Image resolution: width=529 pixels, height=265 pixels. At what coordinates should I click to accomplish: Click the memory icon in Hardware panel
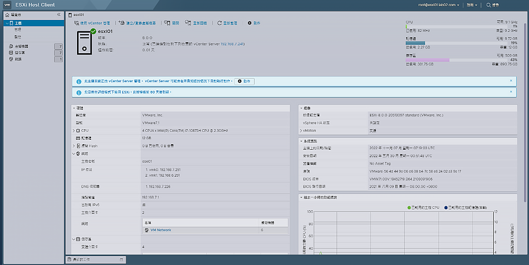coord(78,138)
